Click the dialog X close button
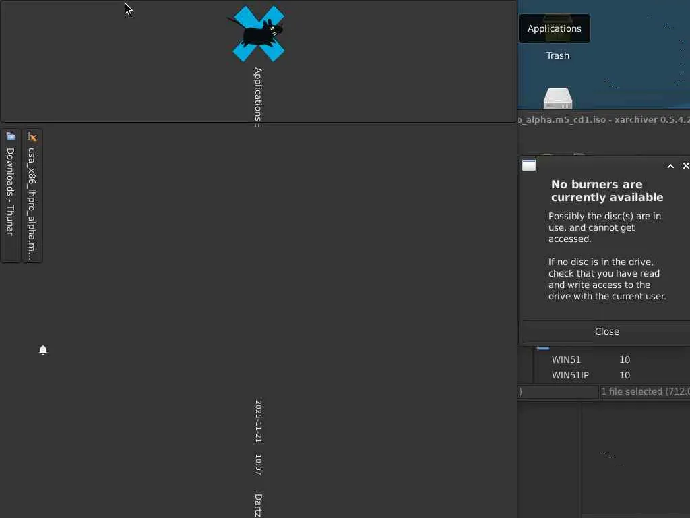The height and width of the screenshot is (518, 690). click(x=685, y=166)
